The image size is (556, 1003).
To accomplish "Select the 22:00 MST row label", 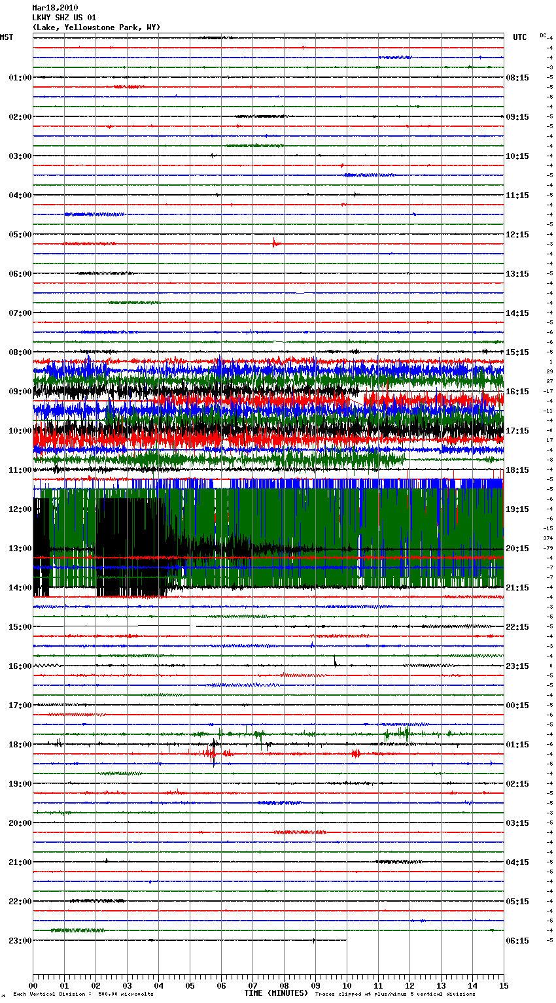I will tap(20, 902).
